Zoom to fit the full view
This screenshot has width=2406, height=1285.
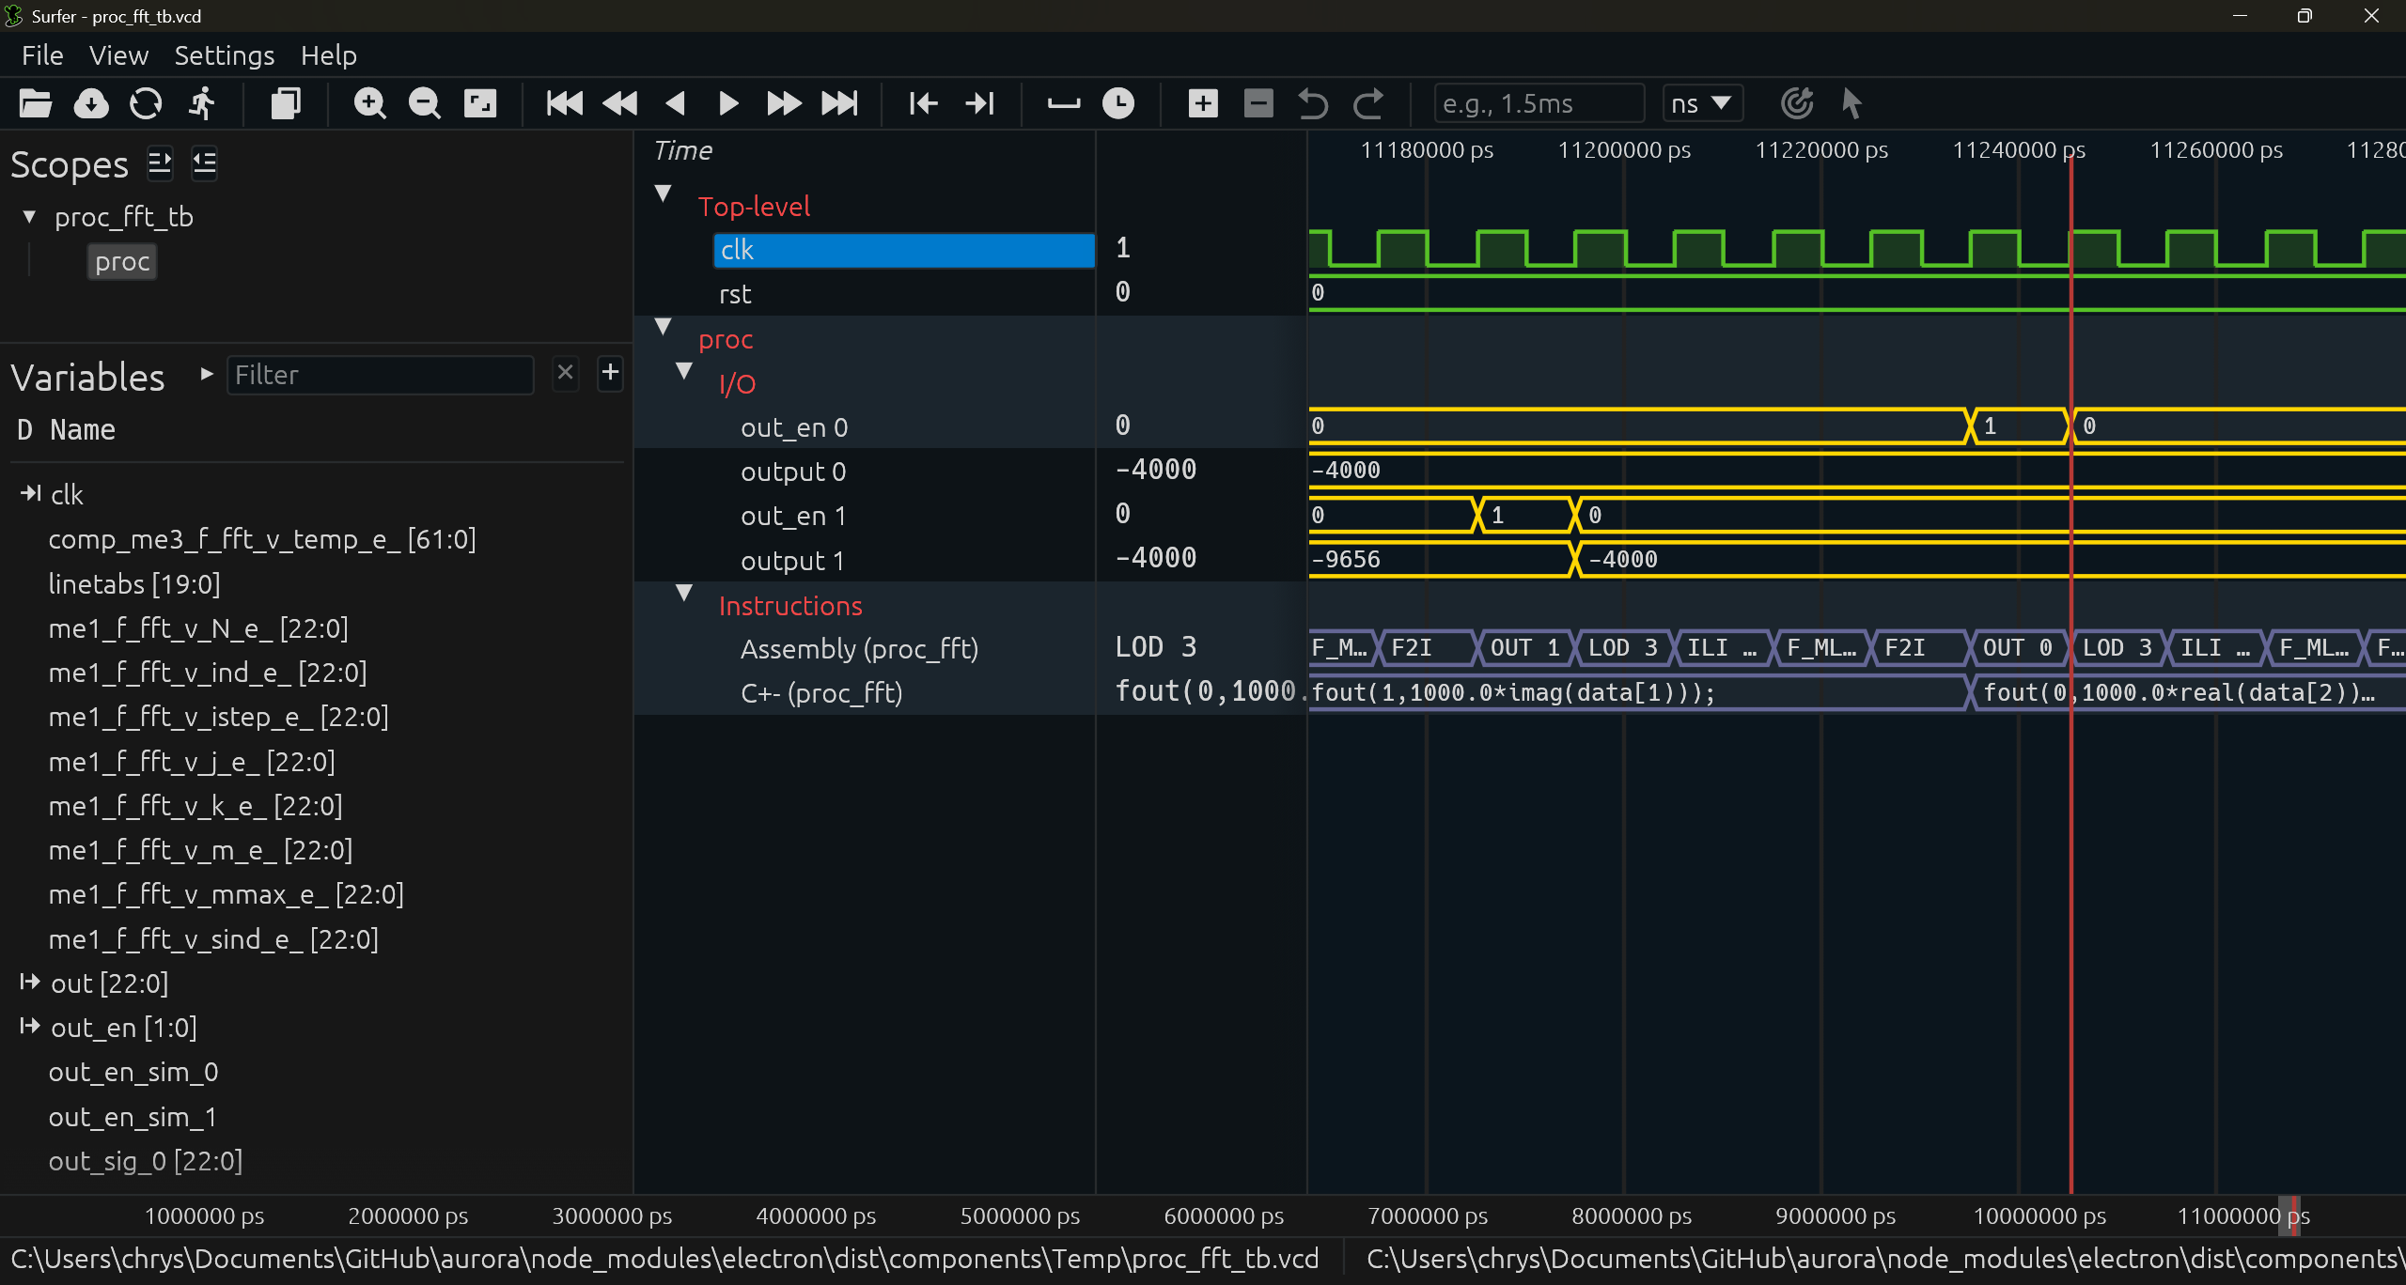[480, 103]
